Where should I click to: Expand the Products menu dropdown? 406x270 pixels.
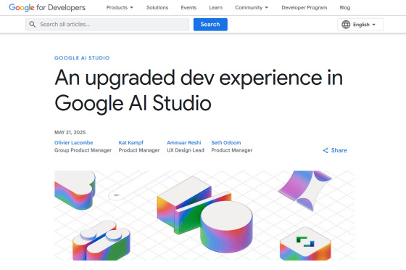pyautogui.click(x=120, y=7)
